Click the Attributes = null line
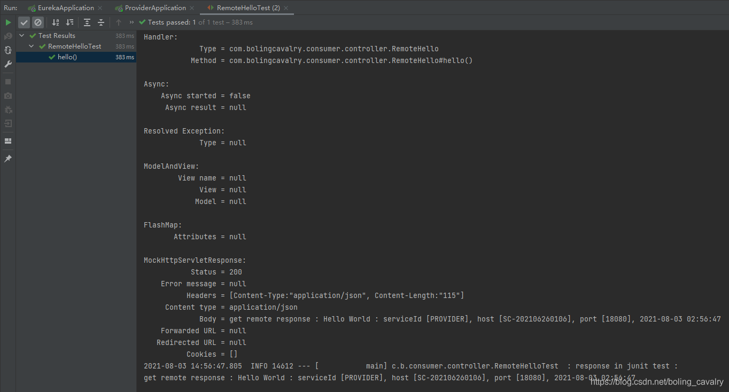 210,237
